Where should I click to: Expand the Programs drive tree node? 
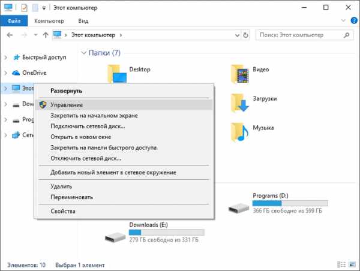click(x=6, y=120)
